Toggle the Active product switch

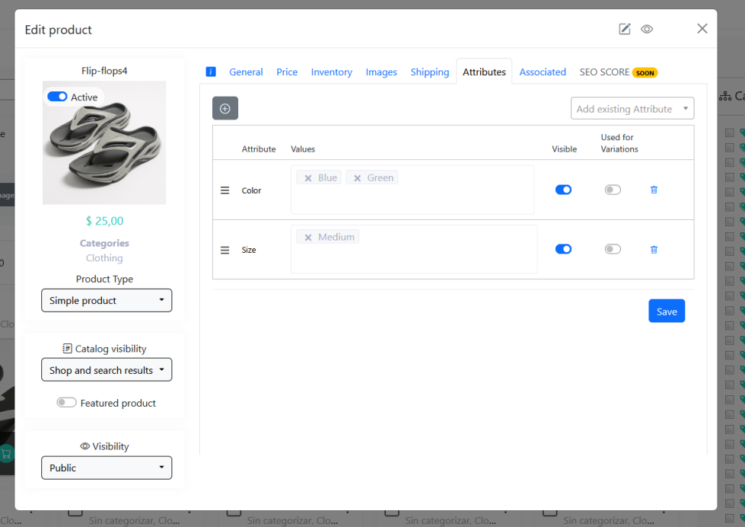point(57,97)
